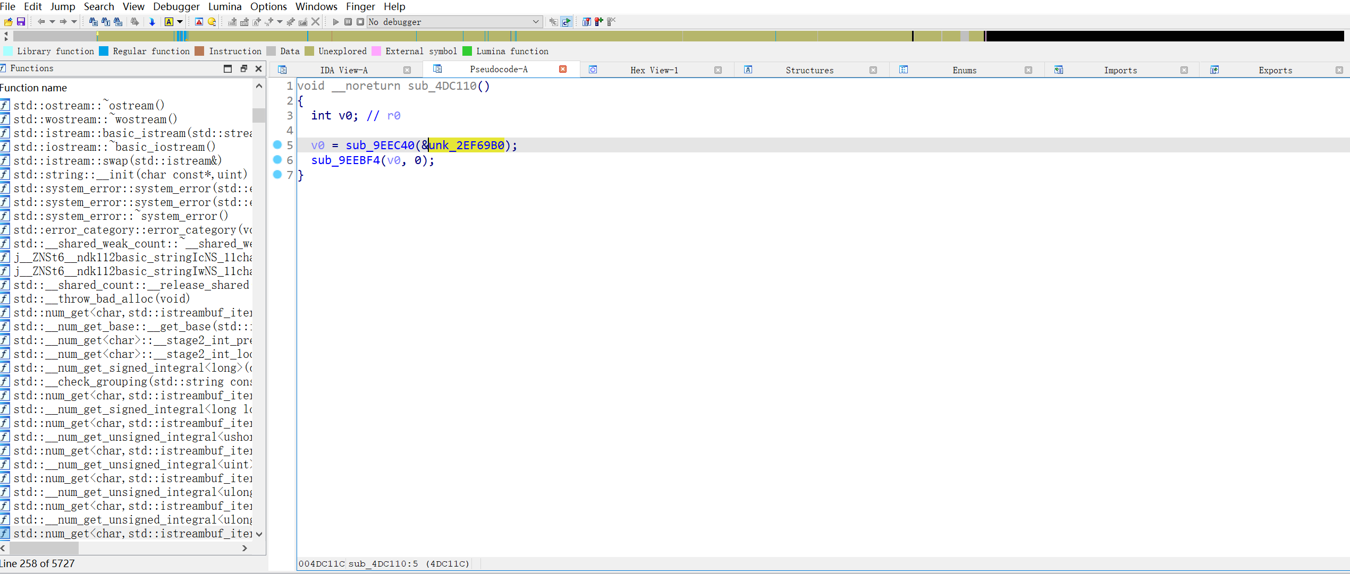Switch to the Exports tab
This screenshot has height=574, width=1350.
point(1276,70)
